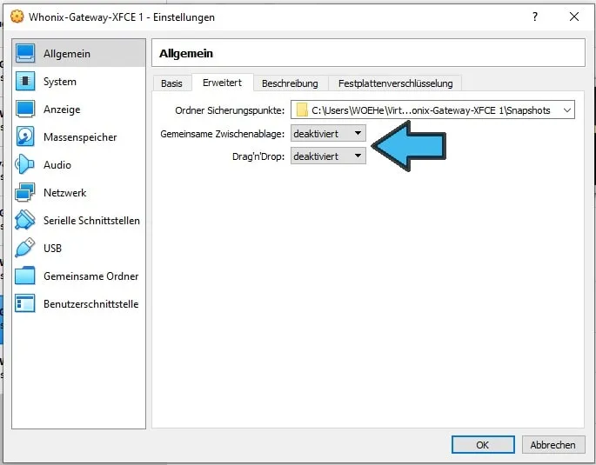Click the Gemeinsame Zwischenablage label
This screenshot has width=596, height=465.
(223, 134)
